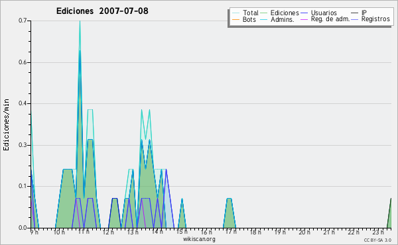Click the '21 h' x-axis label
This screenshot has width=398, height=245.
pos(329,232)
